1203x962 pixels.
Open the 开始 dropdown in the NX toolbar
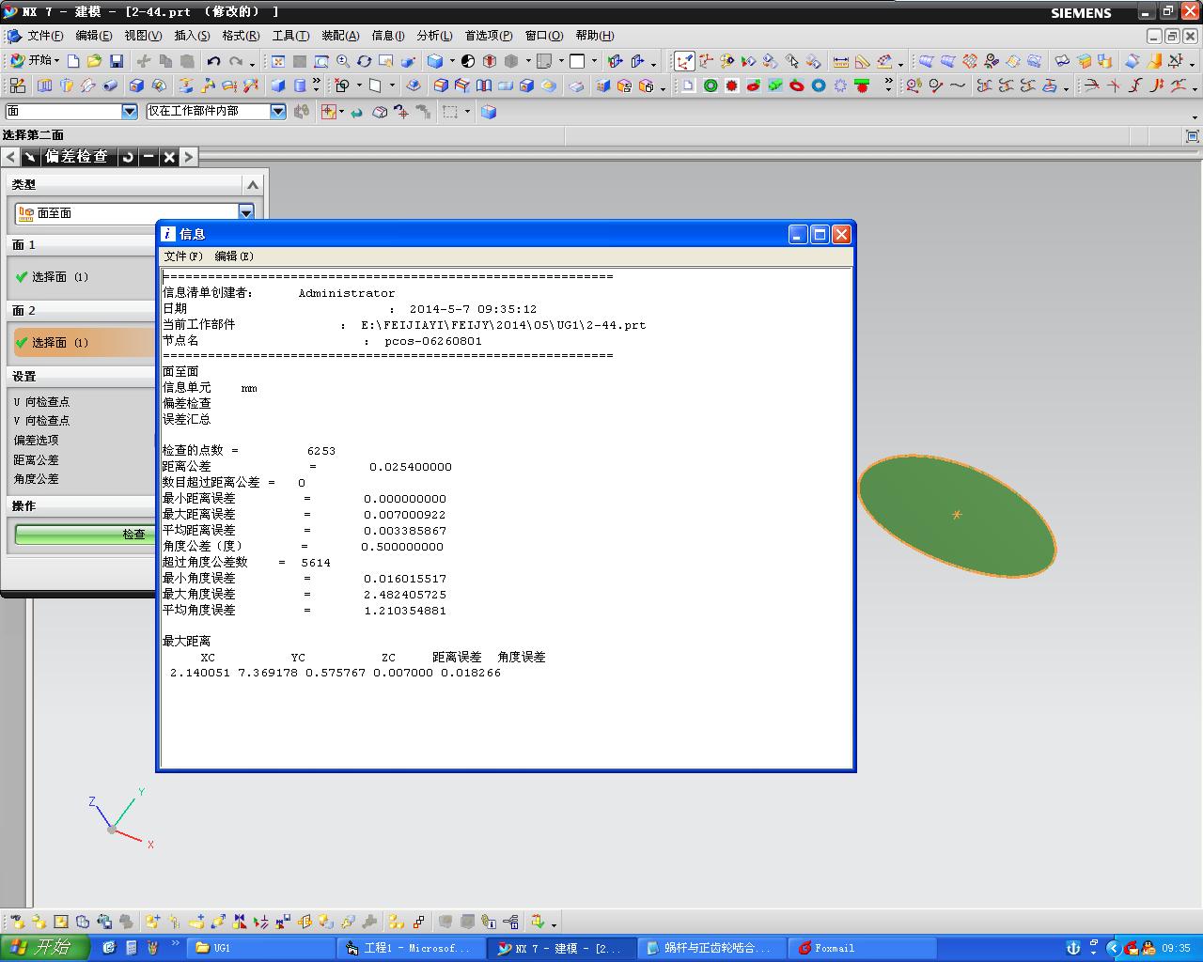35,60
